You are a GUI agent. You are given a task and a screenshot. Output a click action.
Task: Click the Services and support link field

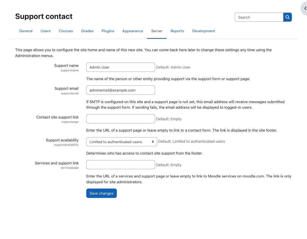(x=121, y=165)
